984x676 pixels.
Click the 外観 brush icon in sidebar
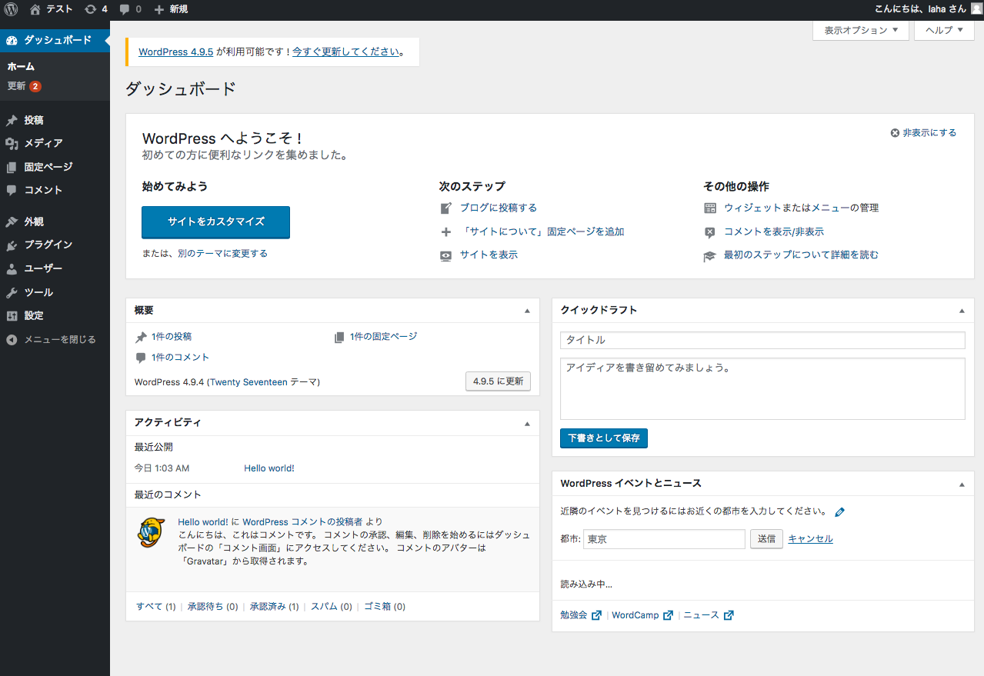tap(12, 221)
